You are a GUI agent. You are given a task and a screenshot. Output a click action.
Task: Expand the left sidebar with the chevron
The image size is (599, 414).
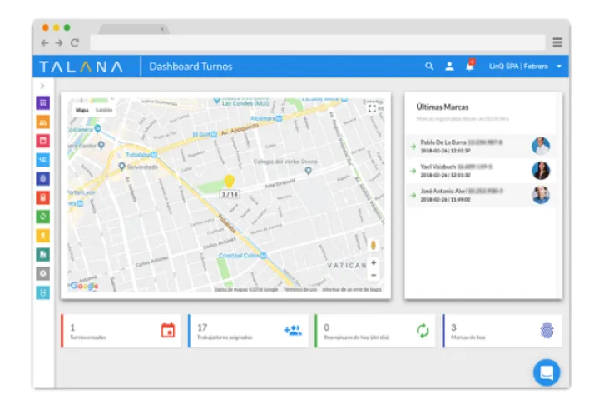pos(42,86)
